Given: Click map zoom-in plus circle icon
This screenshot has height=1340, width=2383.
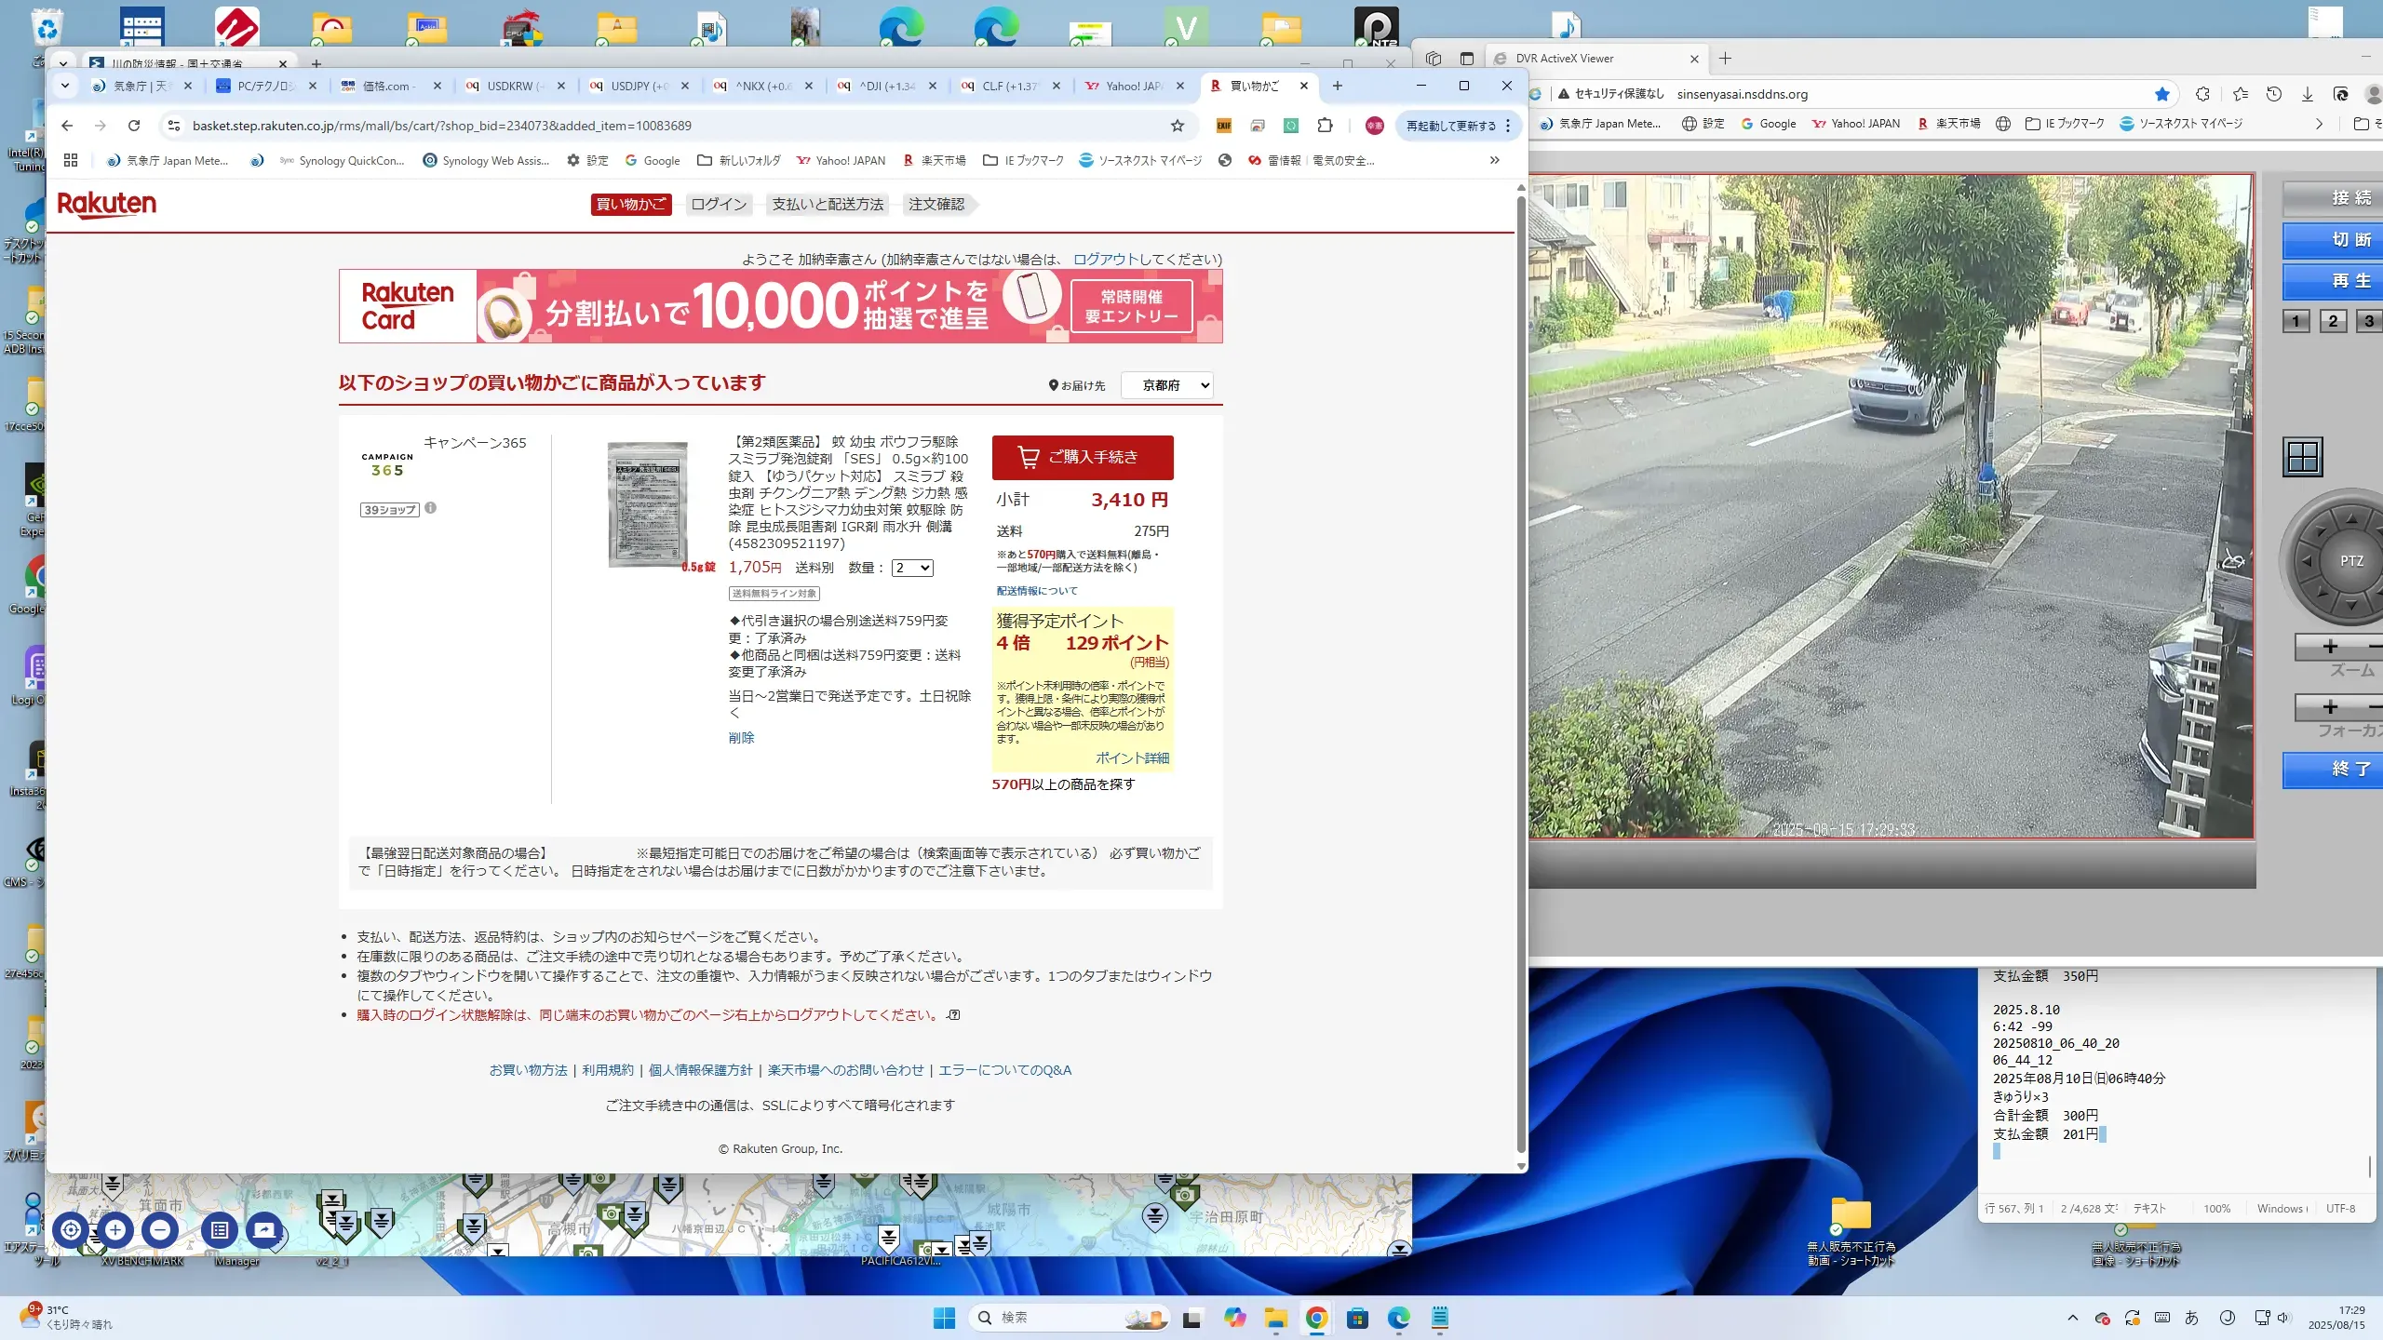Looking at the screenshot, I should click(x=115, y=1229).
